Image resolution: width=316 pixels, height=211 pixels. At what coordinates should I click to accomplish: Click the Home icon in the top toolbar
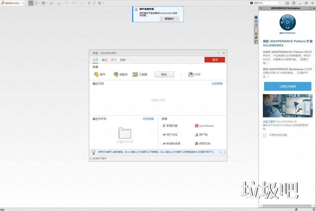pos(31,3)
